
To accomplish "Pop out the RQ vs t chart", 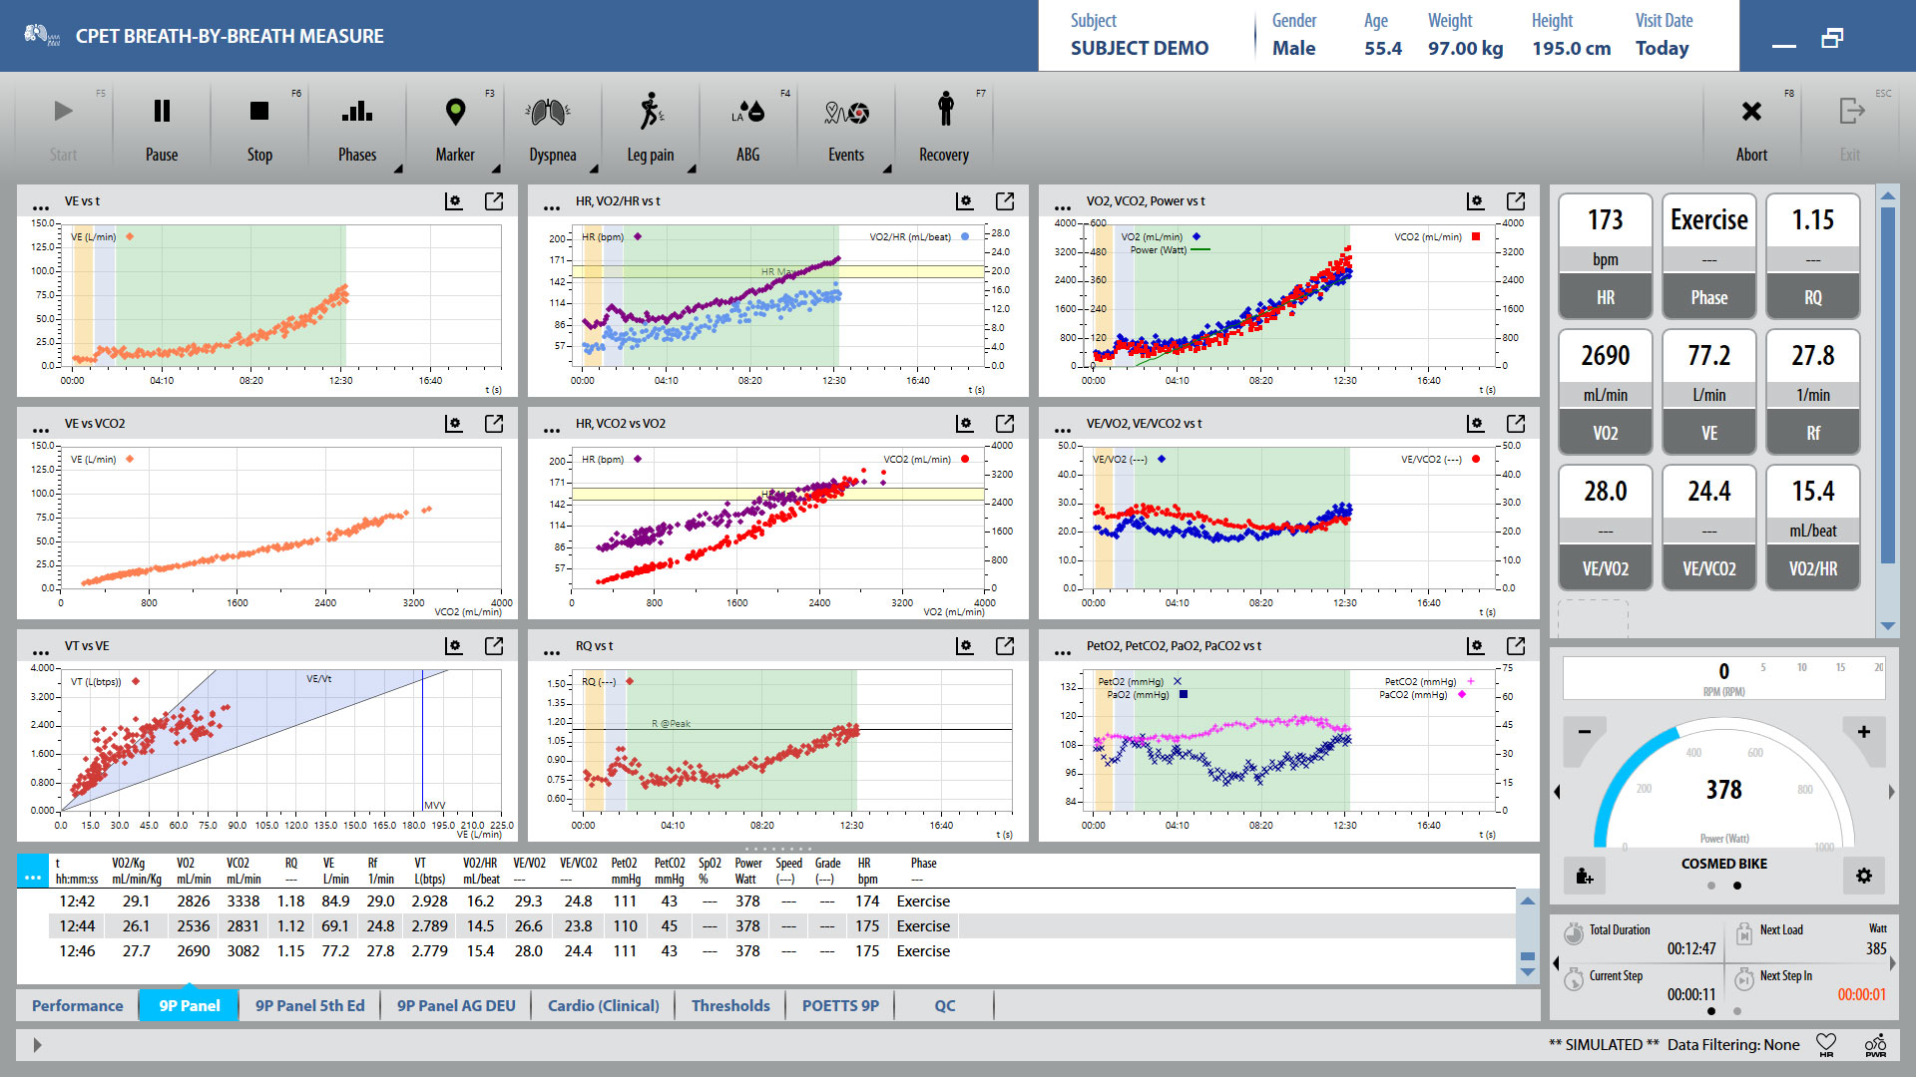I will click(x=1005, y=646).
